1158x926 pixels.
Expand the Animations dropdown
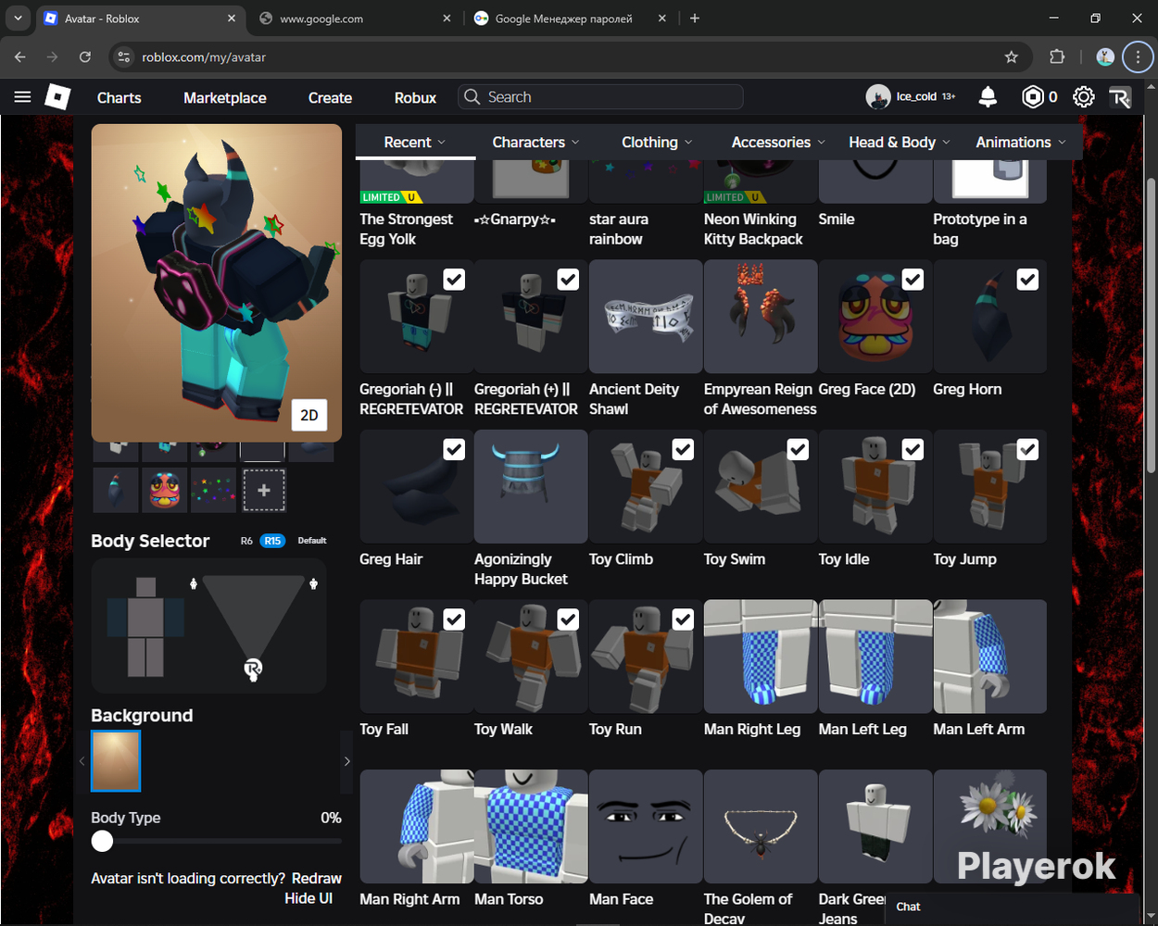pyautogui.click(x=1021, y=142)
